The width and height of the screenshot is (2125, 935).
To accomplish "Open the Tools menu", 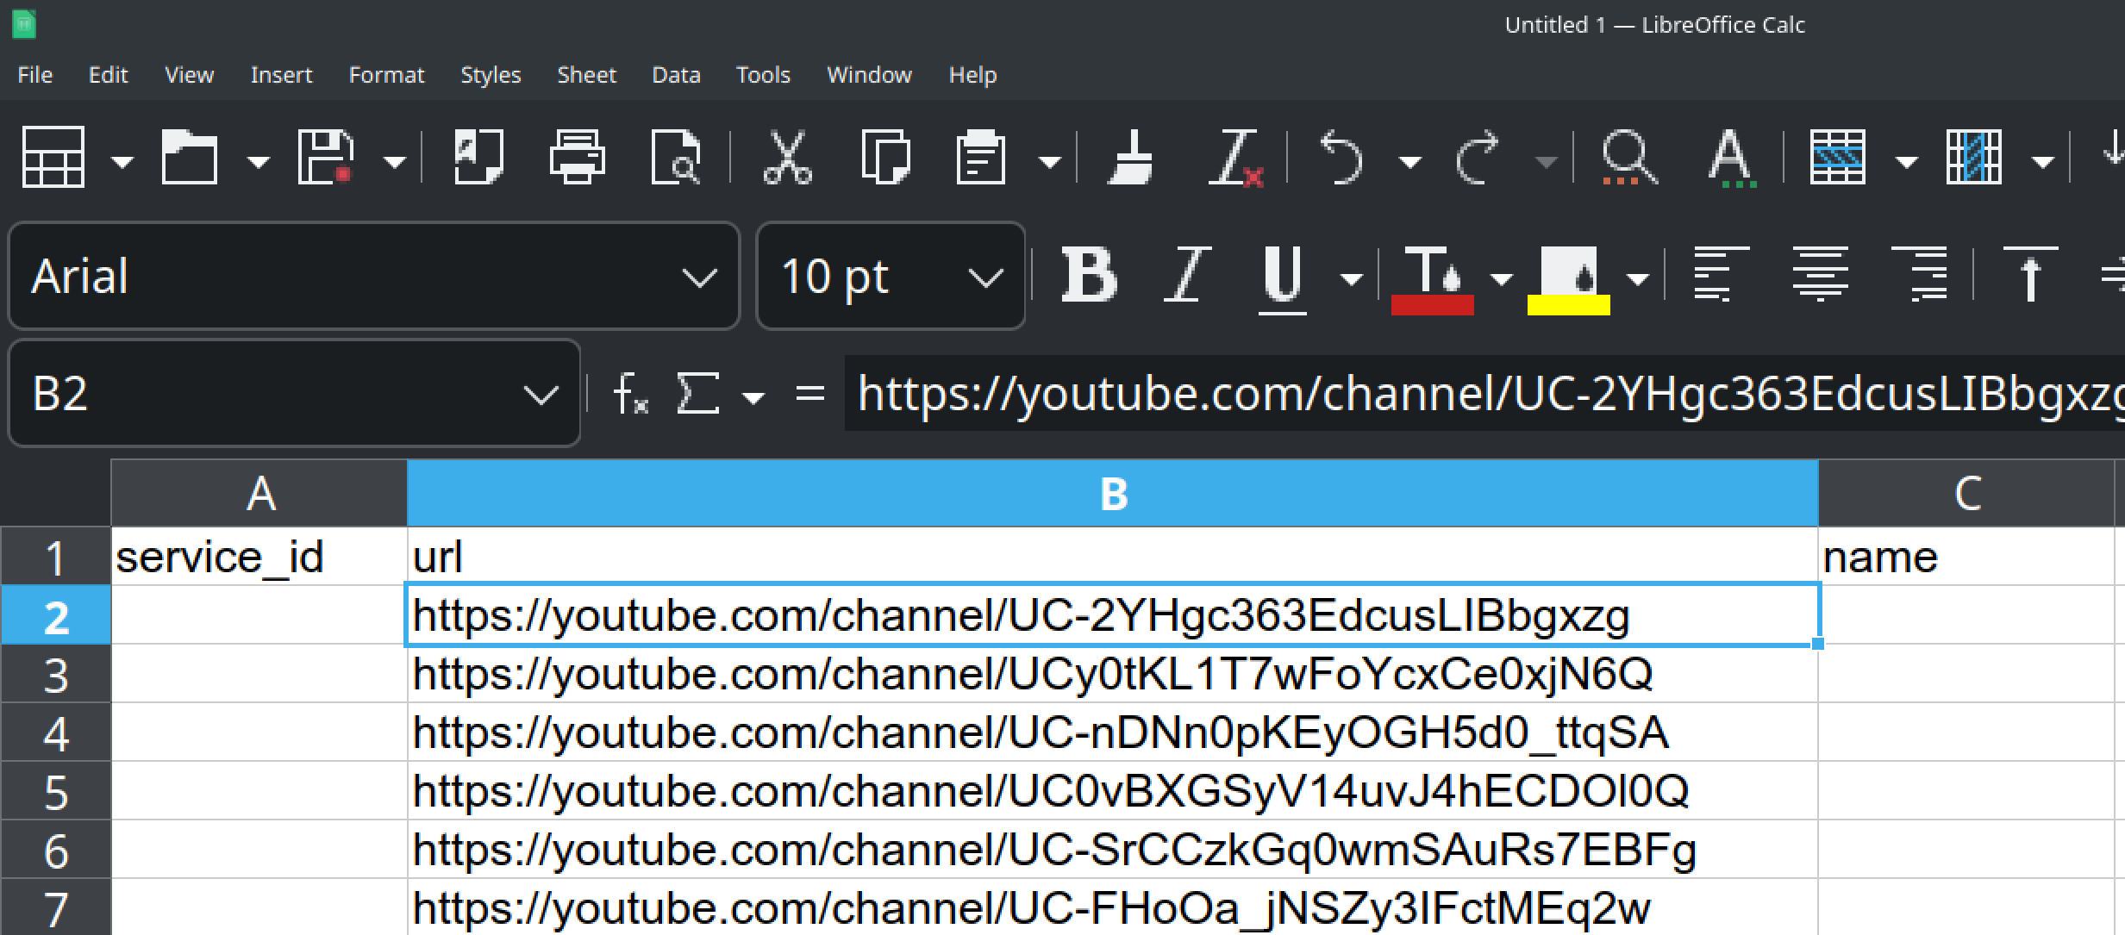I will [x=763, y=75].
